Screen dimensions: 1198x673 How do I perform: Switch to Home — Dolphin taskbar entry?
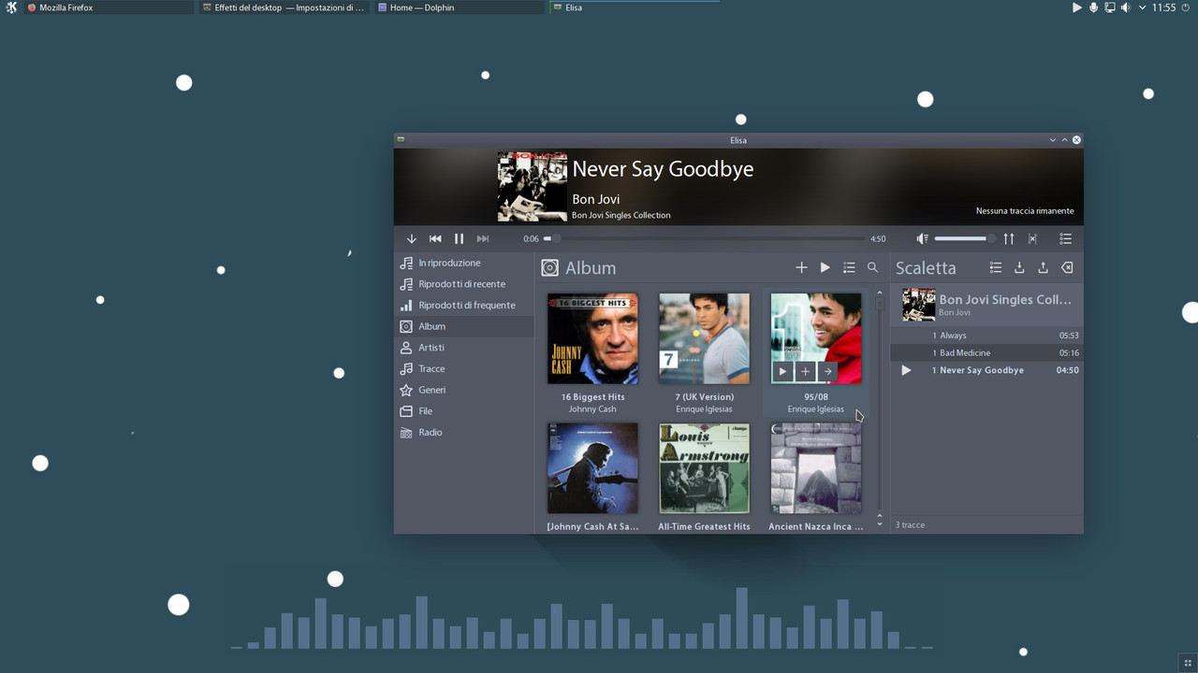(x=459, y=7)
